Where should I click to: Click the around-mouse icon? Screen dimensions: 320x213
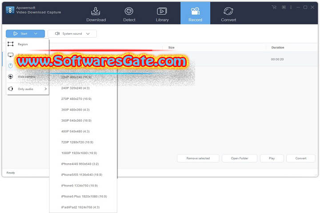pos(10,66)
